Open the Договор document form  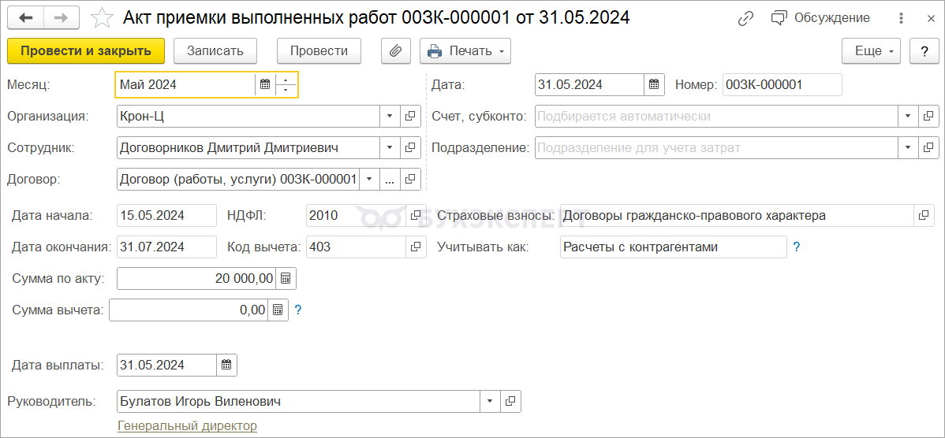point(410,179)
